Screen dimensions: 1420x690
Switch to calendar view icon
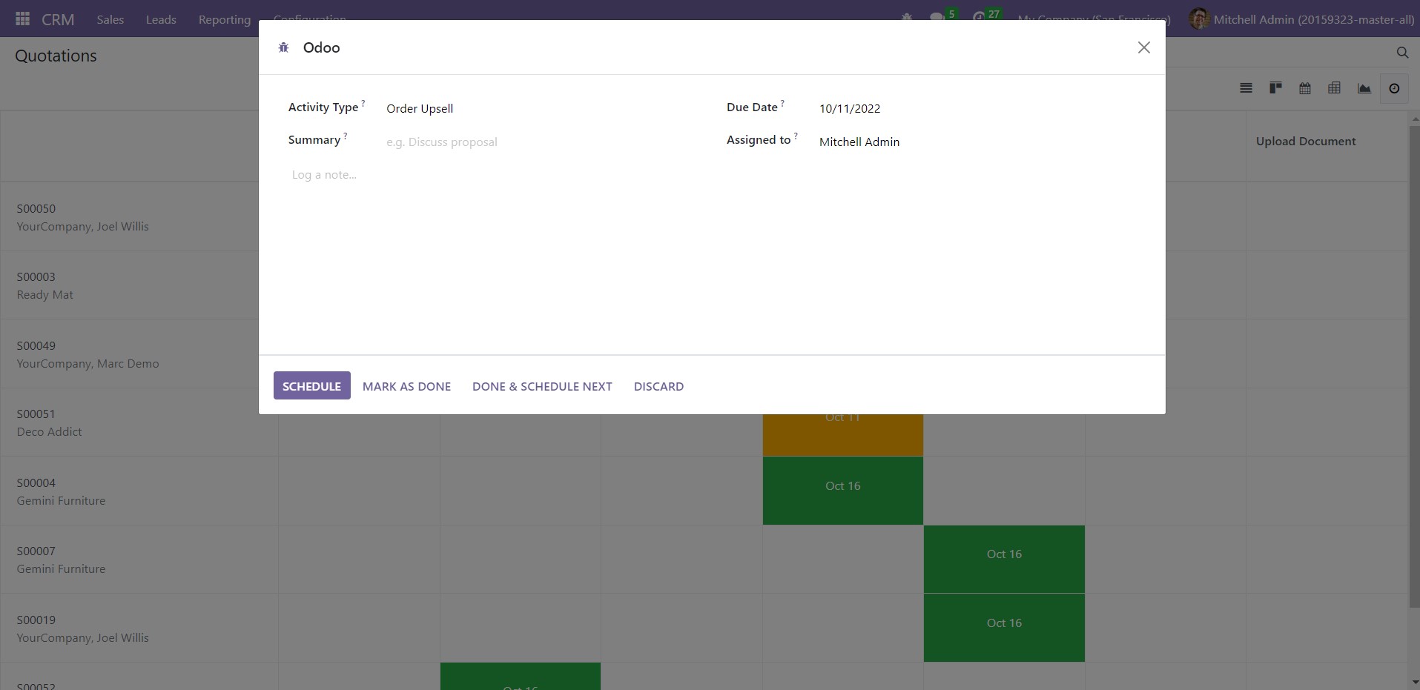pos(1305,88)
